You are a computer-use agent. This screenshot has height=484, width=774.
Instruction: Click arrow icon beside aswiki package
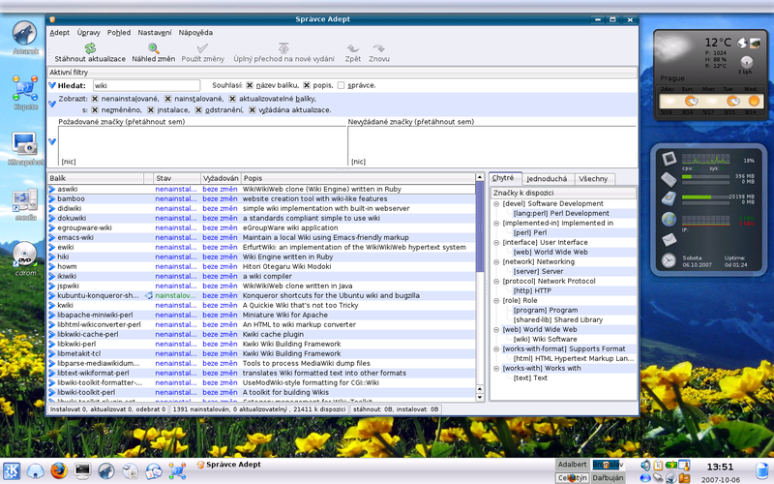52,189
